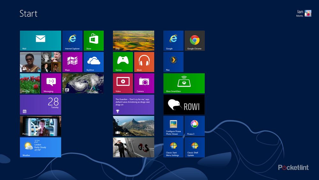Open Classic Start Menu Settings tile

tap(173, 147)
